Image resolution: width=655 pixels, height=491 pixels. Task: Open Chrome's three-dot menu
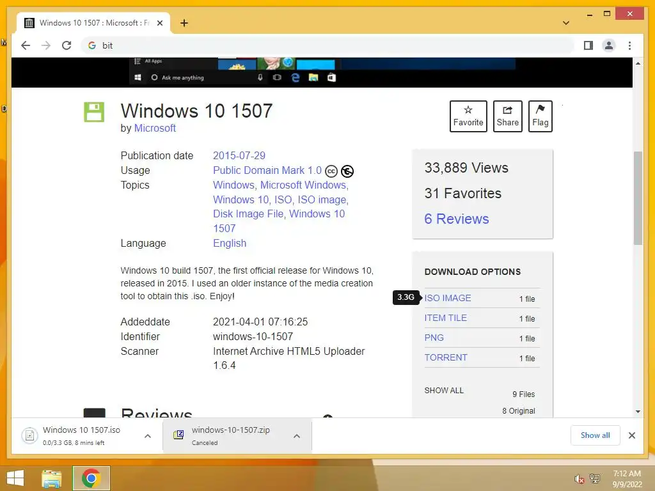click(629, 45)
